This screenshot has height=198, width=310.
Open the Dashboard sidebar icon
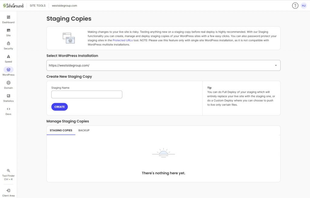click(x=8, y=17)
